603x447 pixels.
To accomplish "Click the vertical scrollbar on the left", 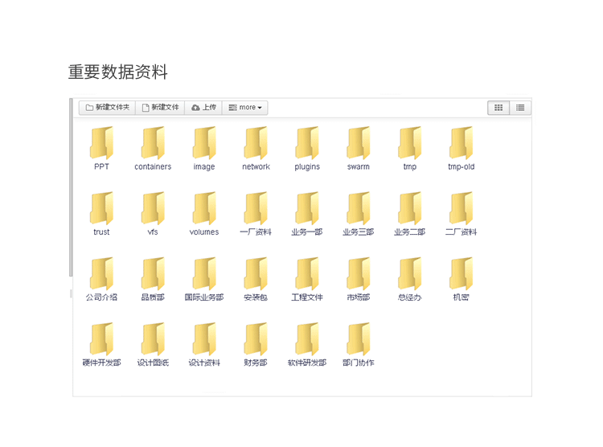I will point(71,187).
